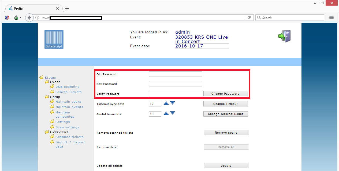Maximize the browser window
Screen dimensions: 339x171
coord(322,3)
